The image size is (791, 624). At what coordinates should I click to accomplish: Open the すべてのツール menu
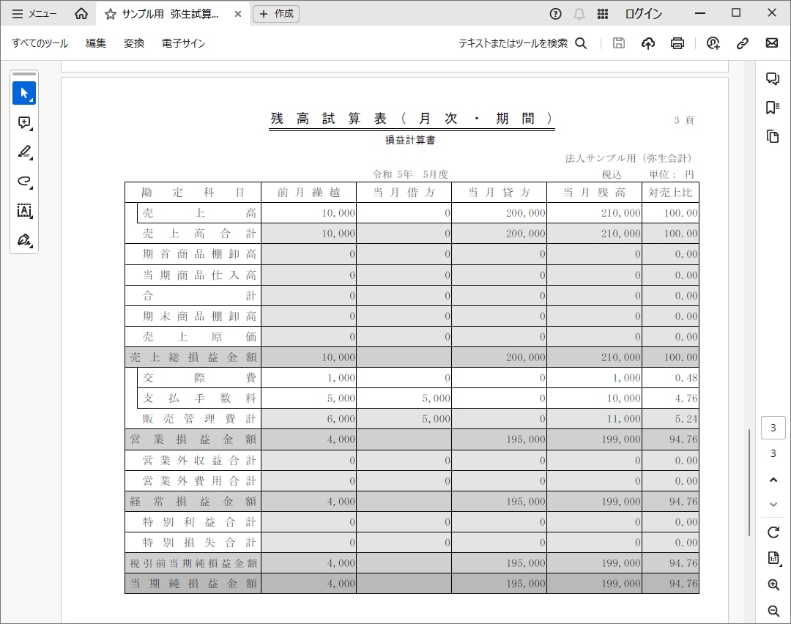pyautogui.click(x=40, y=43)
